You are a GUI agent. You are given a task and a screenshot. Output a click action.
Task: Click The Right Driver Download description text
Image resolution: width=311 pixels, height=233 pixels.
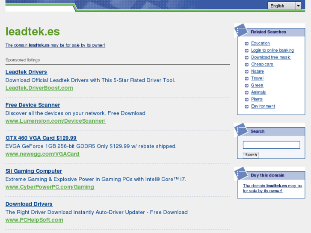pos(97,212)
